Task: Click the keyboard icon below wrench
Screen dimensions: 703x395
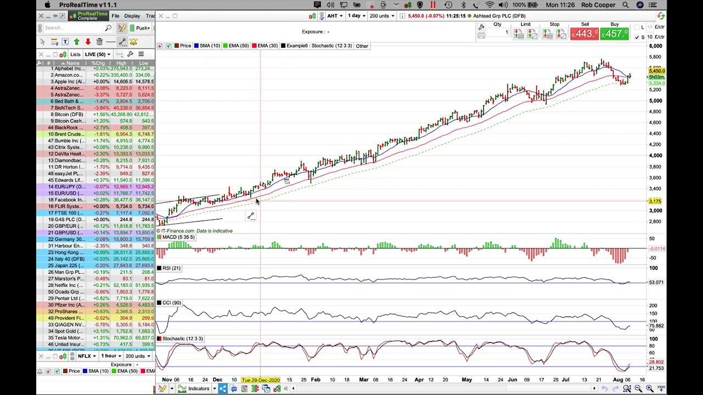Action: [x=481, y=35]
